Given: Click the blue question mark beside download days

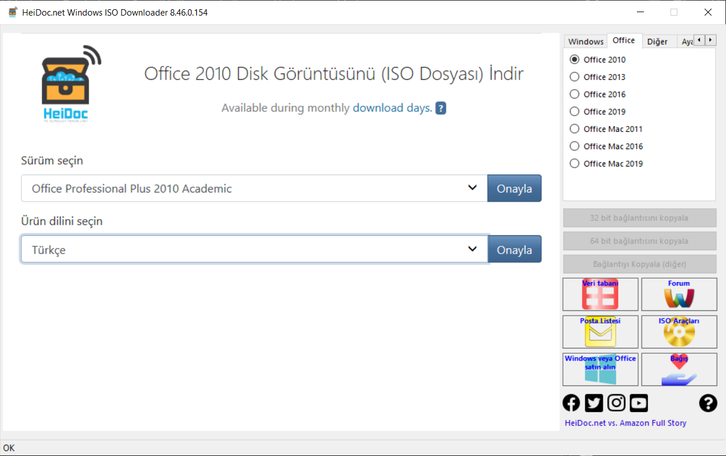Looking at the screenshot, I should 441,108.
